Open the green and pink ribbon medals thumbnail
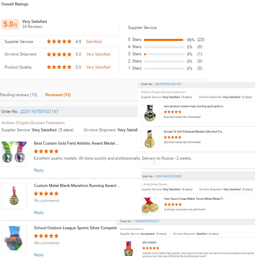The width and height of the screenshot is (255, 262). click(14, 154)
